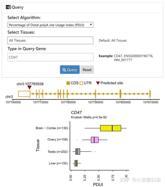
Task: Click the Brain - Cortex tissue label
Action: coord(52,128)
